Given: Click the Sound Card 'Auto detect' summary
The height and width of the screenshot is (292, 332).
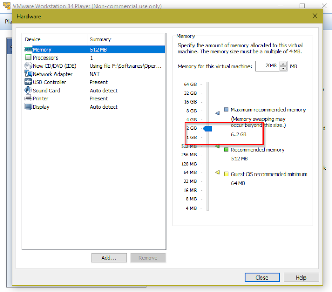Looking at the screenshot, I should 104,91.
